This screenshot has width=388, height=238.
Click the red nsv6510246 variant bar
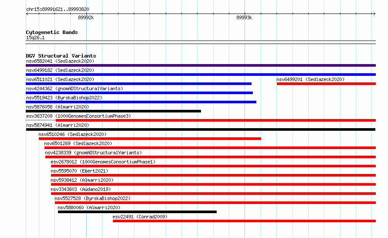pos(150,139)
